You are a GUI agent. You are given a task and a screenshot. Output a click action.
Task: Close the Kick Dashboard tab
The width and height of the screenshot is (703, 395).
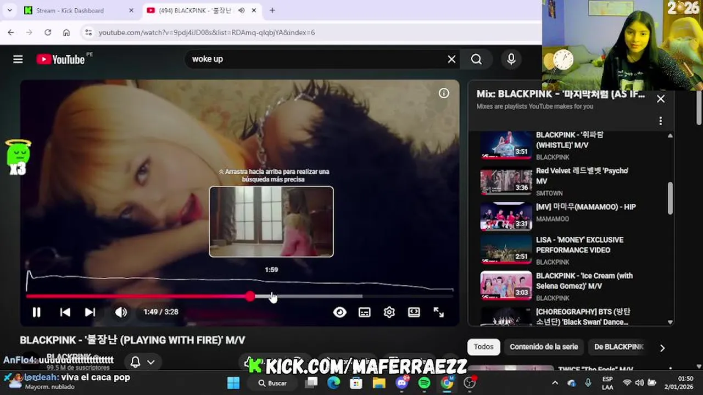pos(131,10)
